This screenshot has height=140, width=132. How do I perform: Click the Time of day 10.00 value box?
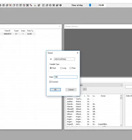click(x=102, y=5)
